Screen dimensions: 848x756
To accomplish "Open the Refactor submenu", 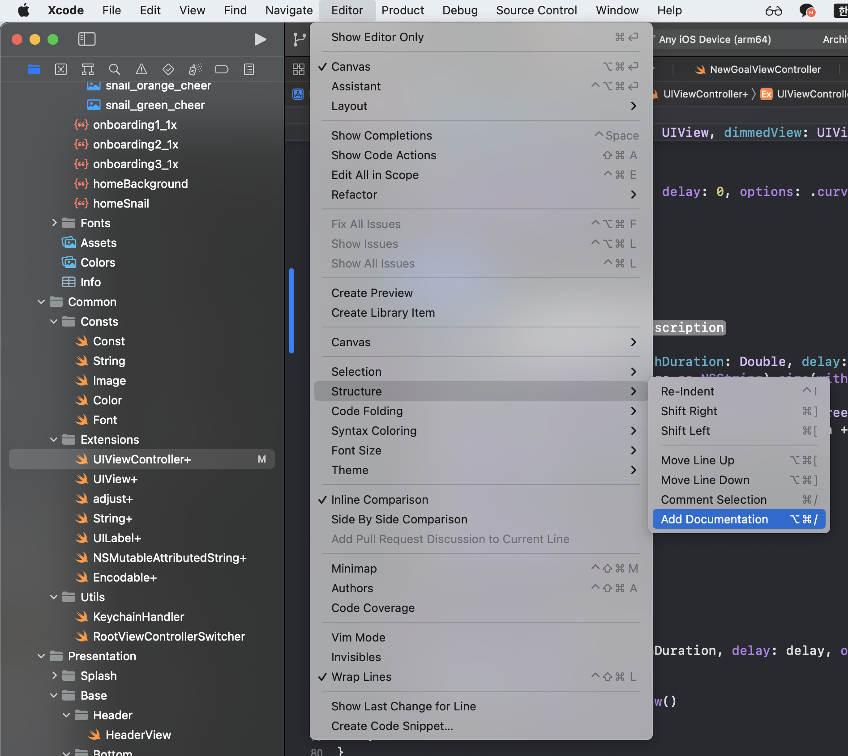I will 481,195.
